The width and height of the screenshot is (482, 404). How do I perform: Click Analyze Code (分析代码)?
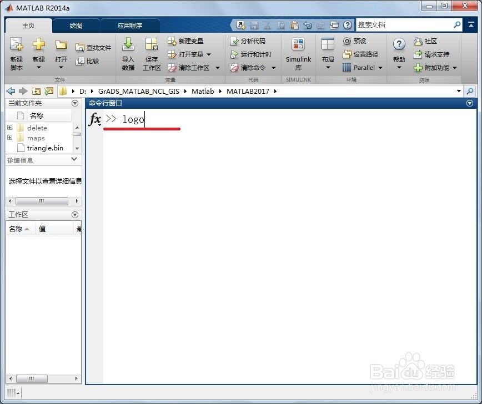tap(248, 41)
